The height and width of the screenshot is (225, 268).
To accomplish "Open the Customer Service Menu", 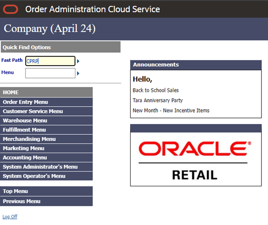I will (47, 111).
